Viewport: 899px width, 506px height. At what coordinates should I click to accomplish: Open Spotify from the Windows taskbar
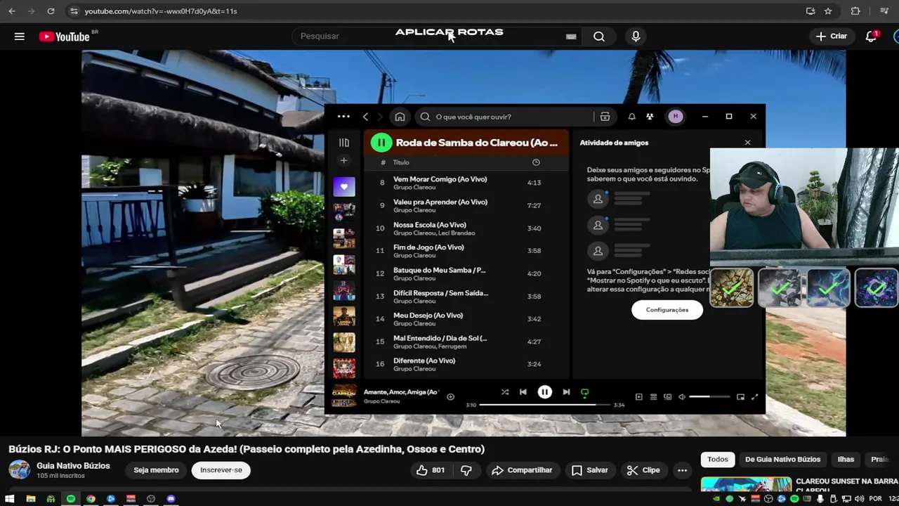point(71,499)
